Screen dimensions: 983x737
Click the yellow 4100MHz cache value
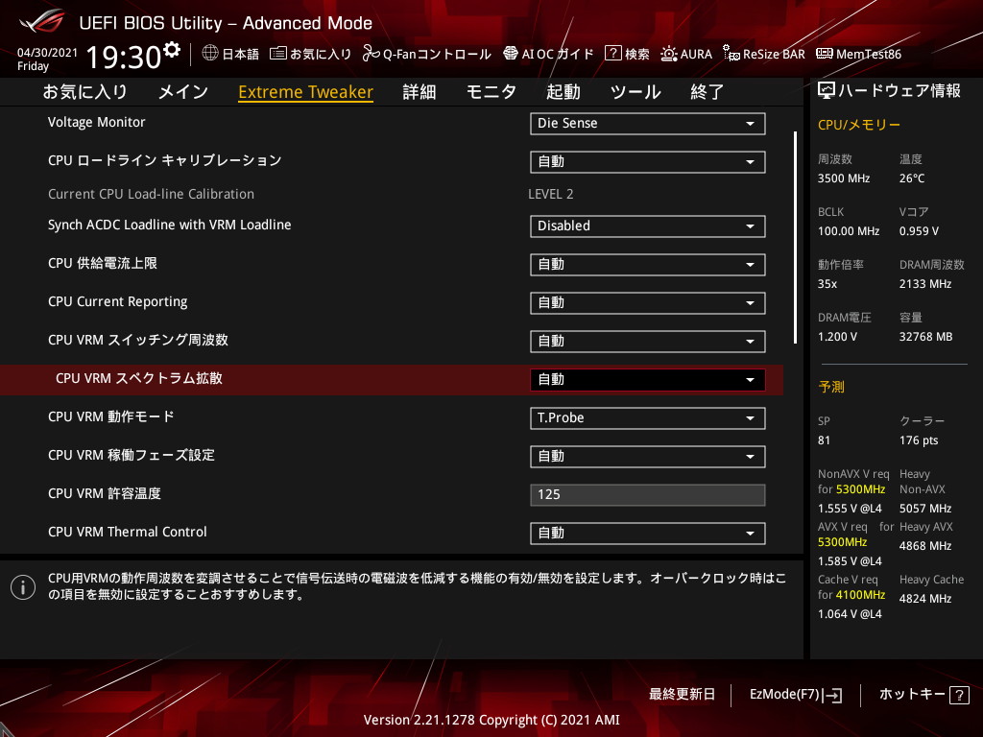coord(859,595)
